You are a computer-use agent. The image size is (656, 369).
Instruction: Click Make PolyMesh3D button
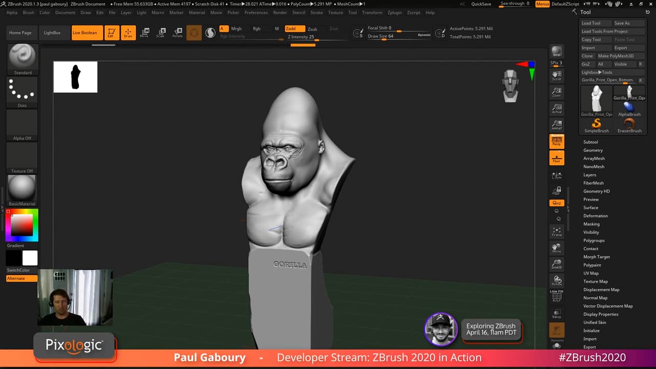(621, 56)
